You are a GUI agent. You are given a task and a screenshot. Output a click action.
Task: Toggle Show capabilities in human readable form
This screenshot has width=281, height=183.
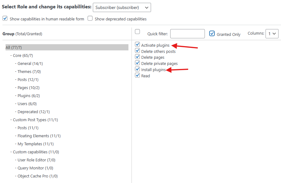point(5,19)
